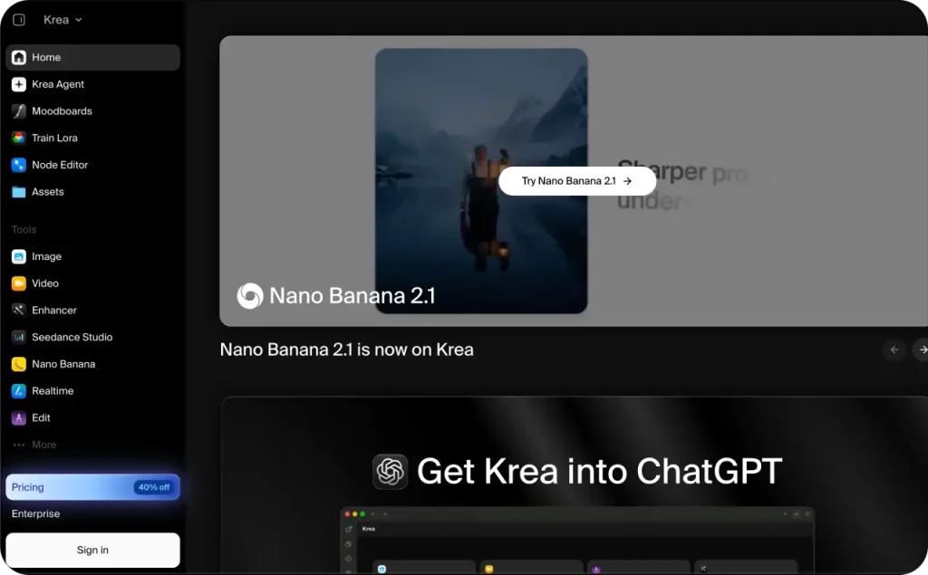Viewport: 928px width, 575px height.
Task: Click the Node Editor blue icon
Action: (x=19, y=165)
